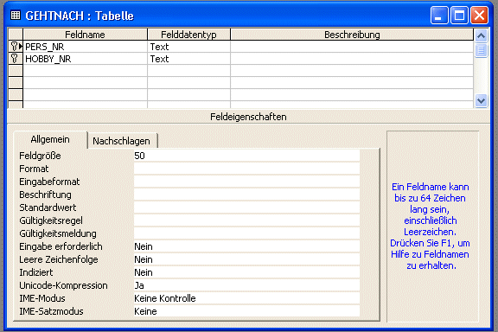Switch to the Allgemein tab
The height and width of the screenshot is (332, 498).
(x=50, y=139)
